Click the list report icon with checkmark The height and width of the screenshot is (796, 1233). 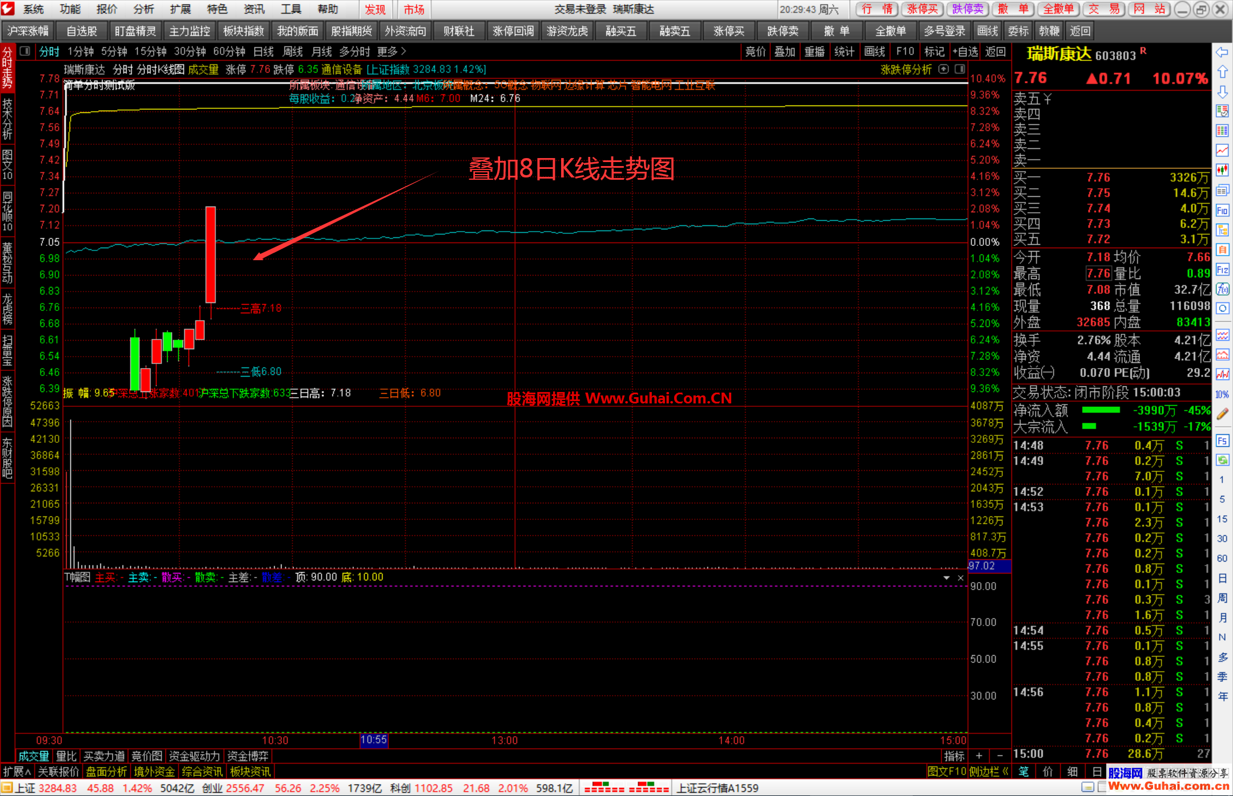[x=1222, y=111]
